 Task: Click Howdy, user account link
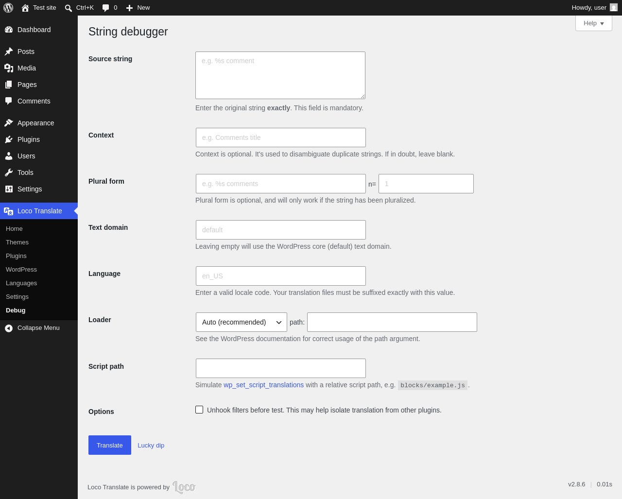coord(594,8)
